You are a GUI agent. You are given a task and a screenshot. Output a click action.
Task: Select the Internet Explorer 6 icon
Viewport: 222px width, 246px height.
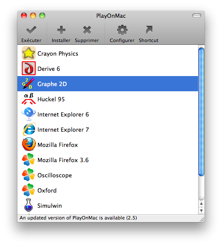pyautogui.click(x=29, y=114)
